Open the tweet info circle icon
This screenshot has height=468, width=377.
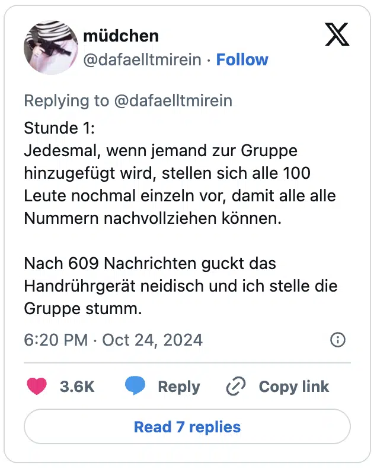337,340
